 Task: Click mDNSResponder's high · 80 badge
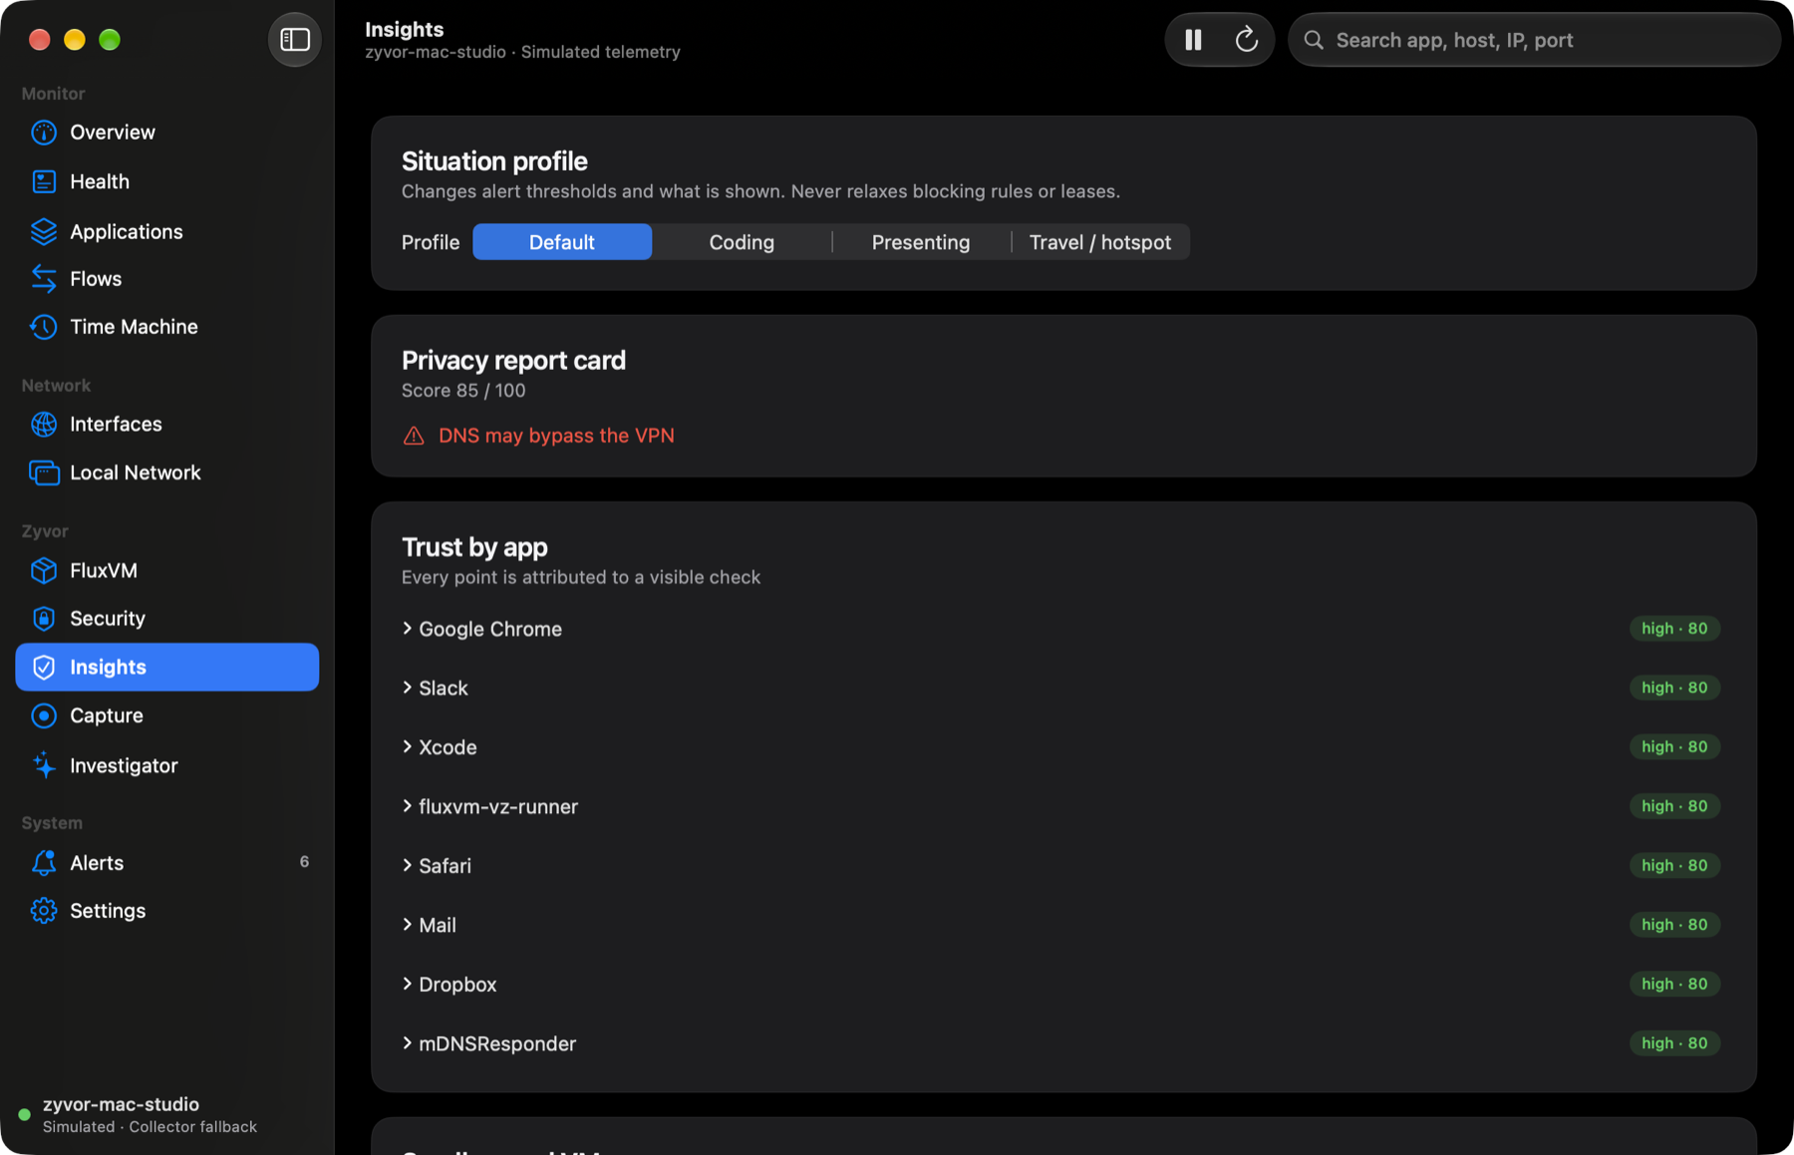pos(1674,1043)
